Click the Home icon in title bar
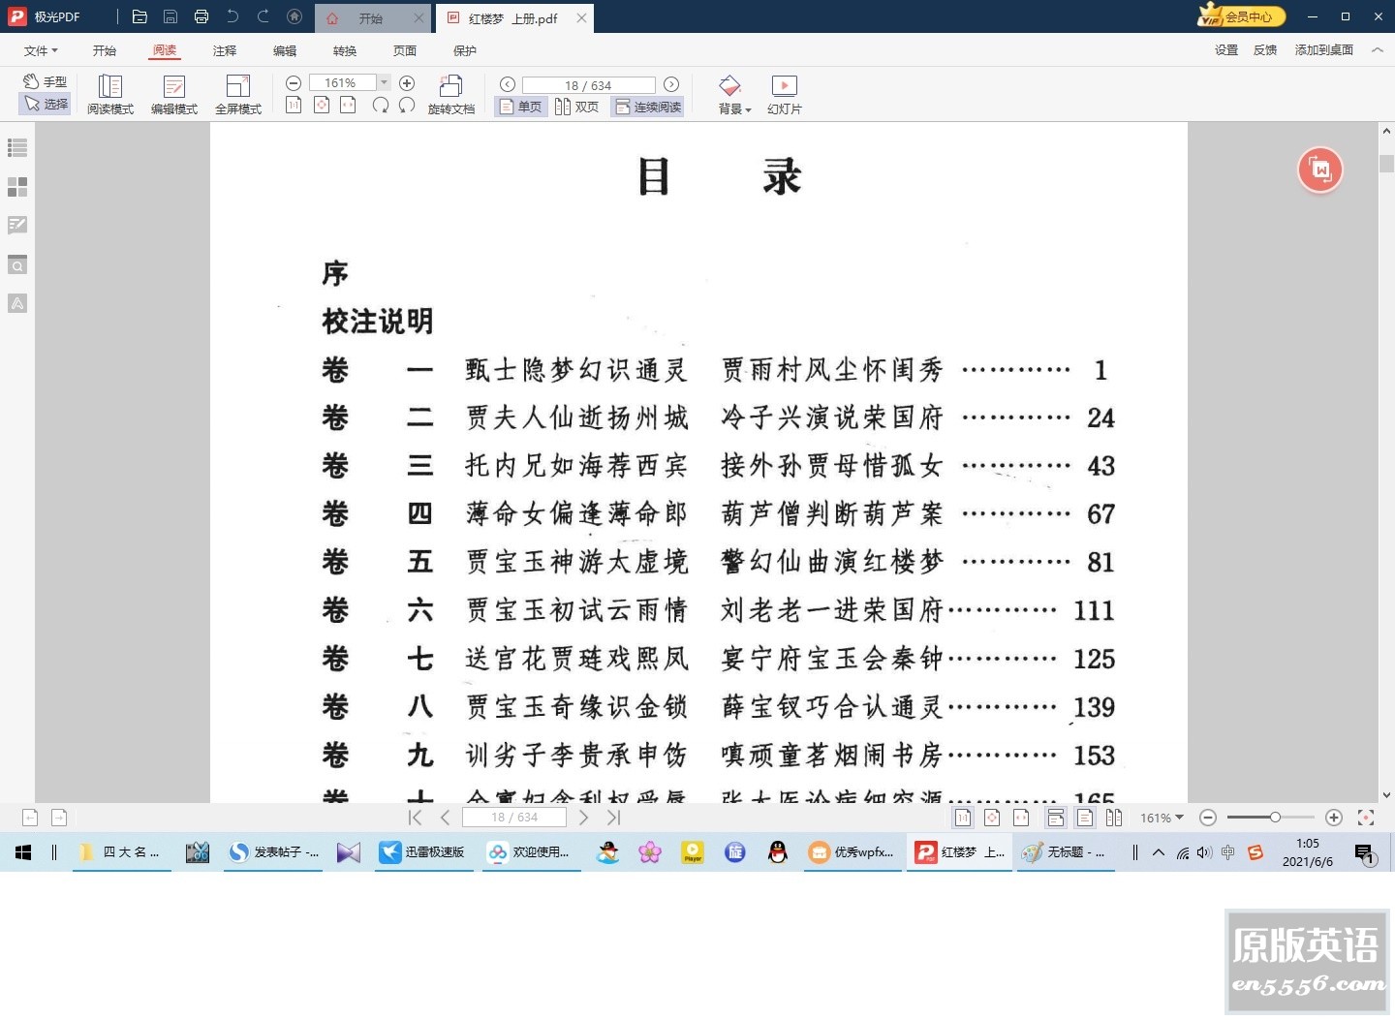Viewport: 1395px width, 1020px height. pyautogui.click(x=294, y=16)
